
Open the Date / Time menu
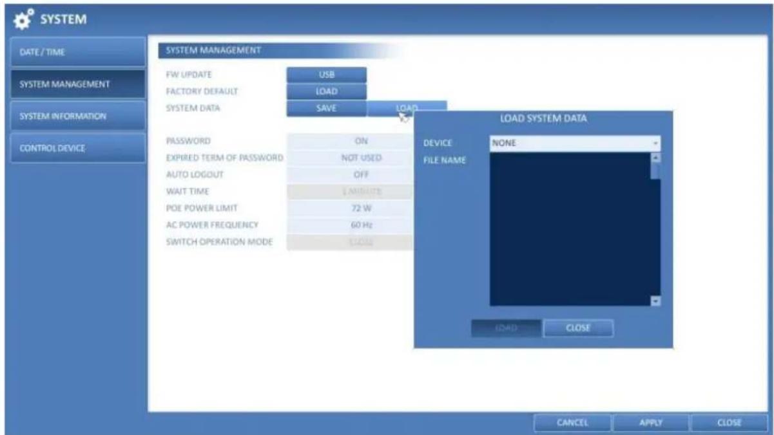point(78,51)
